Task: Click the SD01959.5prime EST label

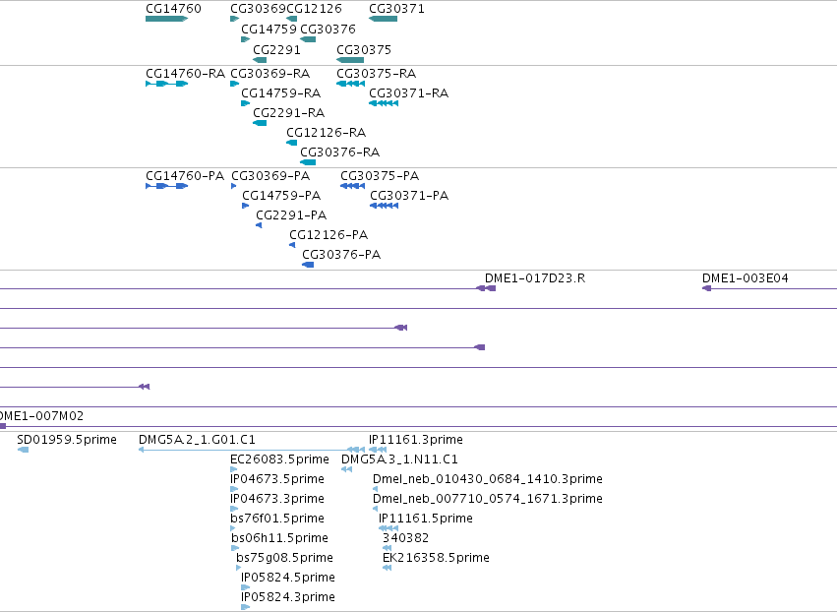Action: point(67,440)
